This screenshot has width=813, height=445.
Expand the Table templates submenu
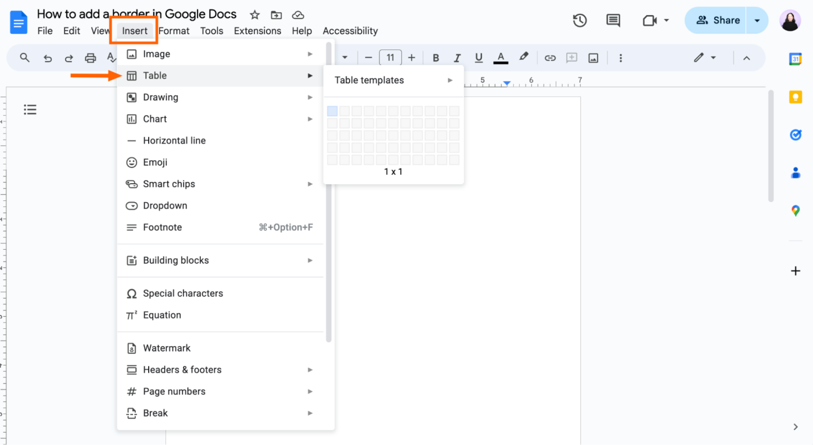[x=393, y=80]
